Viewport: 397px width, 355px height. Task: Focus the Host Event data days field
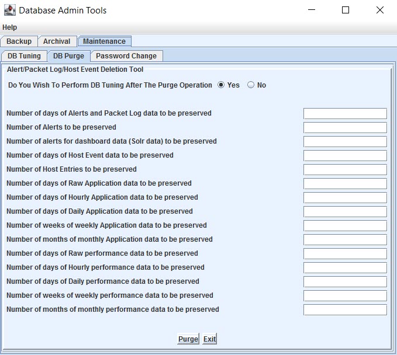click(345, 155)
